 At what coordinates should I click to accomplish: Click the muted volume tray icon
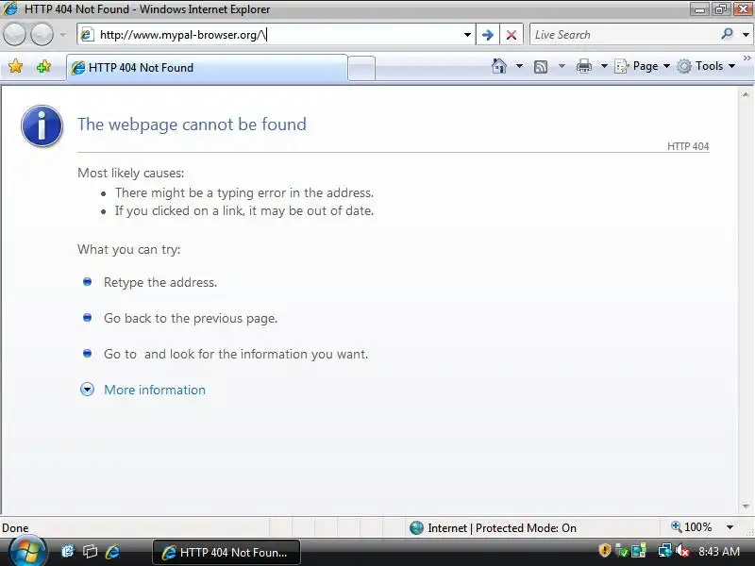[x=682, y=551]
